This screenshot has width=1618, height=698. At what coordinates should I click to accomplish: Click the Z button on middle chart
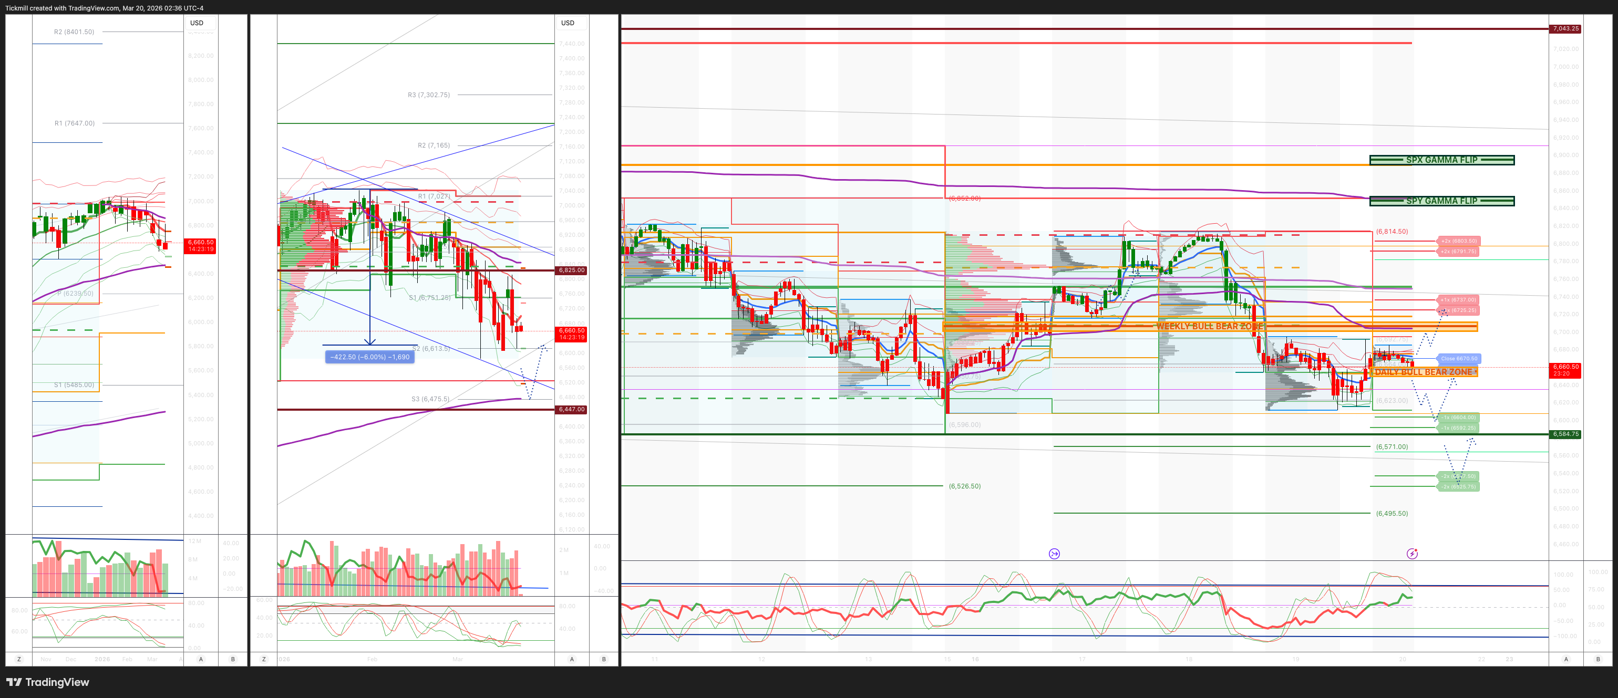coord(264,659)
